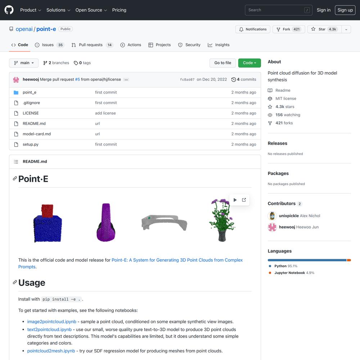Click the .gitignore file icon
Screen dimensions: 360x360
pos(16,103)
